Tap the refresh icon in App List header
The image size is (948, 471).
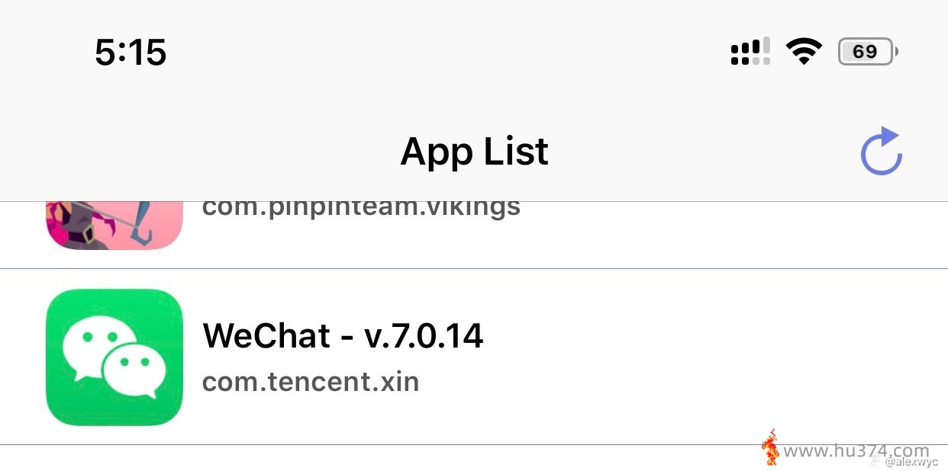point(882,151)
